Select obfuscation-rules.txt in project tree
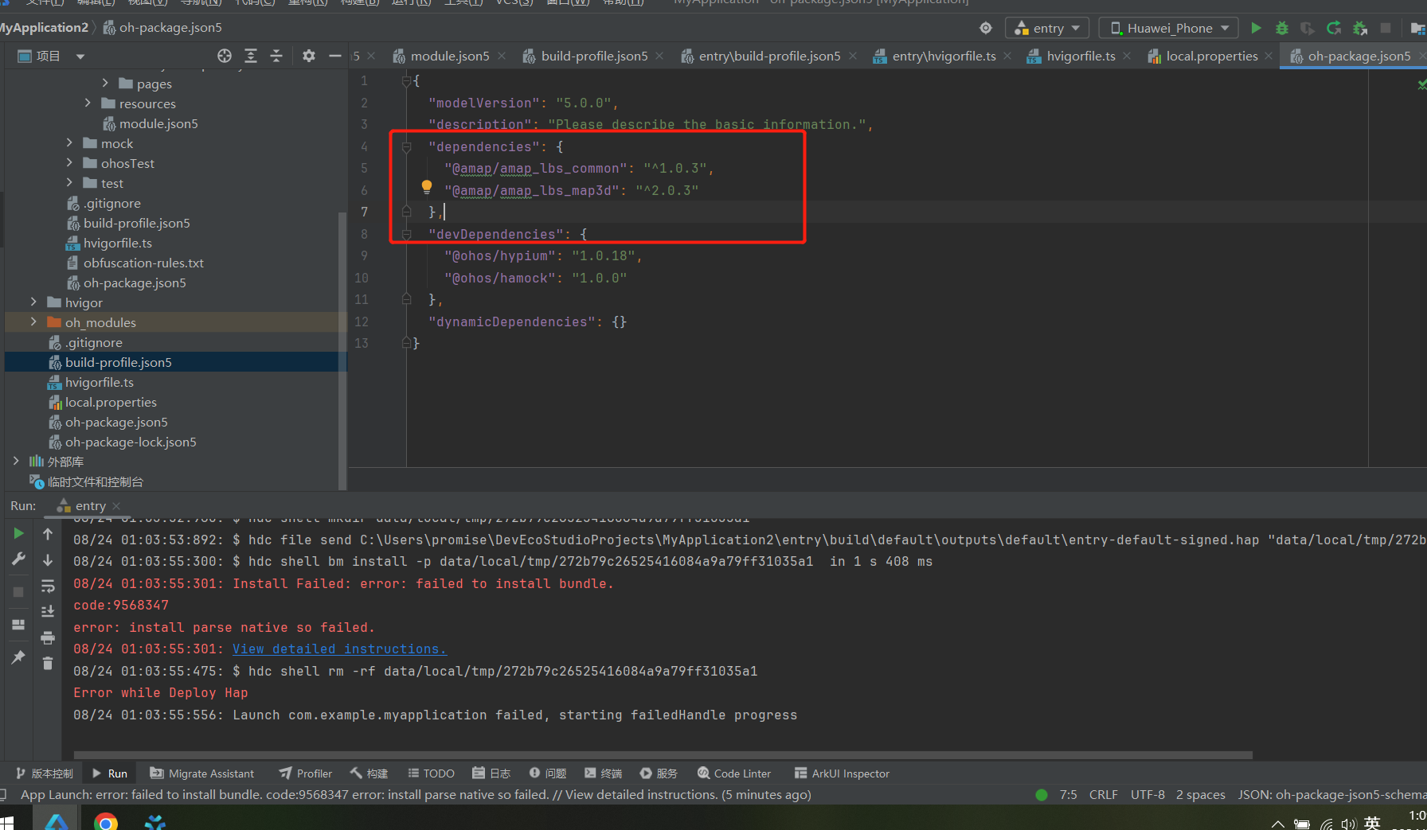Viewport: 1427px width, 830px height. point(143,263)
